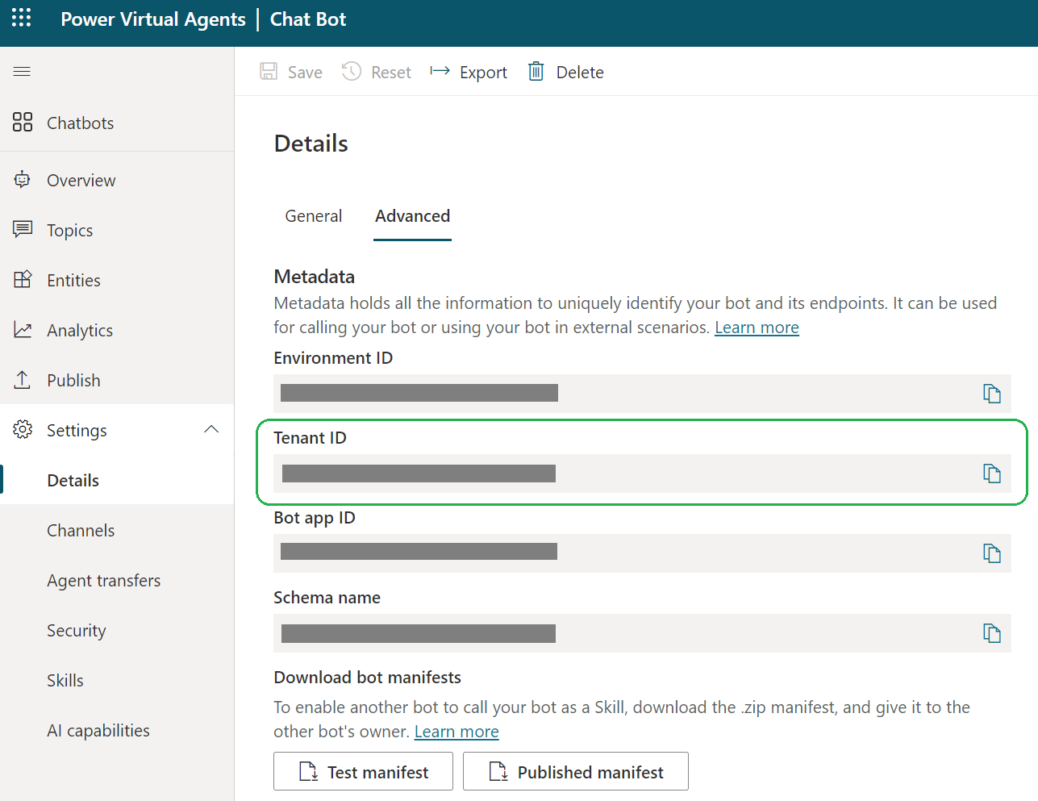
Task: Open Analytics from the sidebar
Action: click(x=80, y=330)
